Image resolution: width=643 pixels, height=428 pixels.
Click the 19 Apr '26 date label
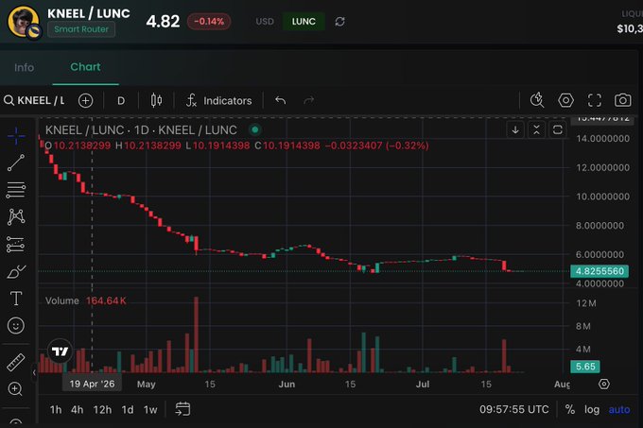[92, 384]
